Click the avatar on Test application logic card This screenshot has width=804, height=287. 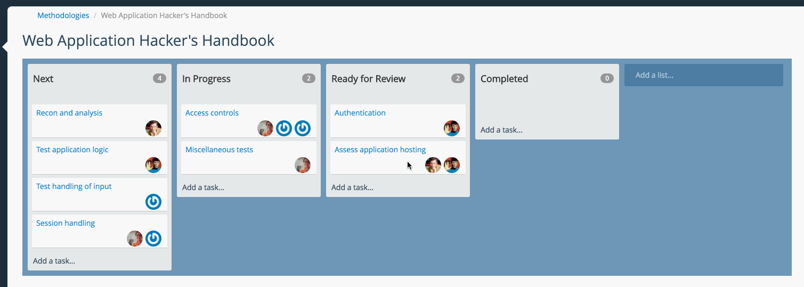pos(153,165)
